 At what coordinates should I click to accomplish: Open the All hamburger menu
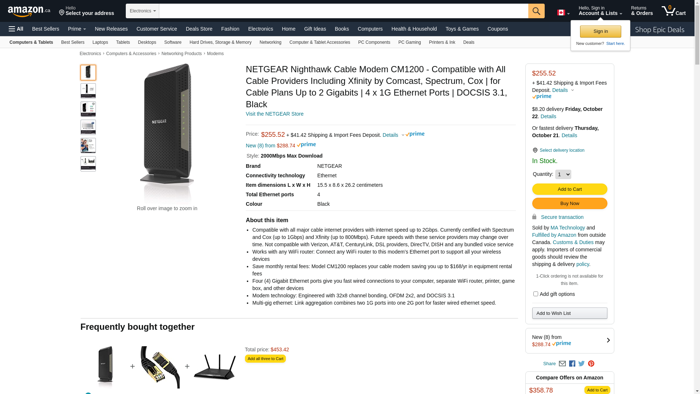coord(16,29)
